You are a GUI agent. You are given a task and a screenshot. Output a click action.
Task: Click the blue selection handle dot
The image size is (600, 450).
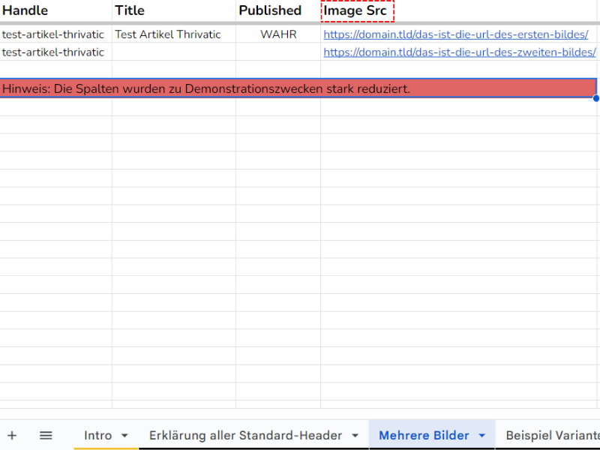pyautogui.click(x=595, y=98)
